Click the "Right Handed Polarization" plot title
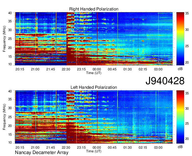Viewport: 192px width, 156px height. point(94,9)
